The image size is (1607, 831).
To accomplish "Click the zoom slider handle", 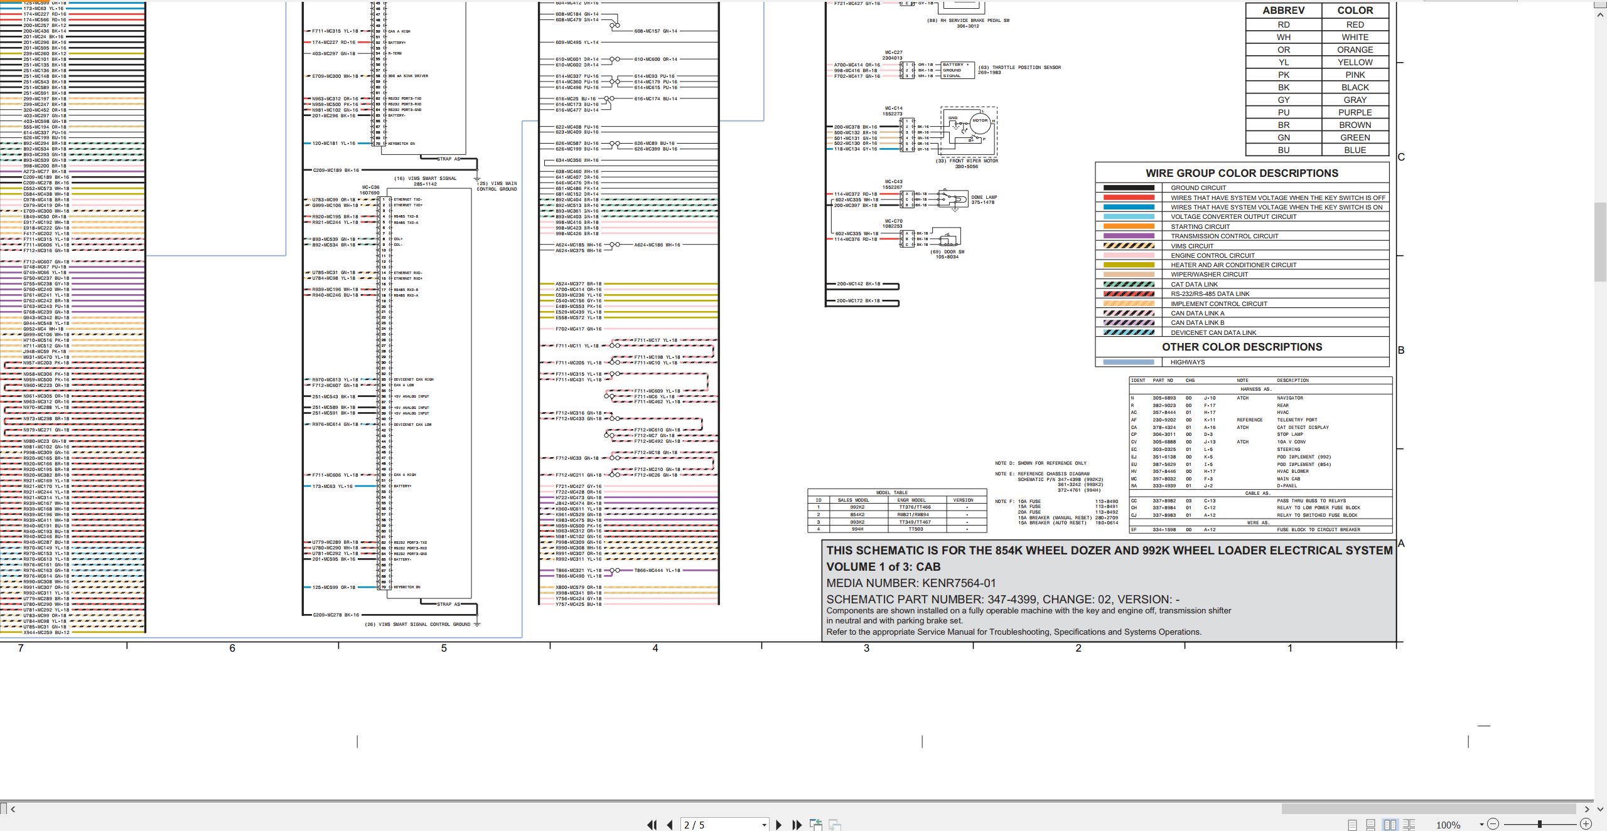I will point(1540,824).
